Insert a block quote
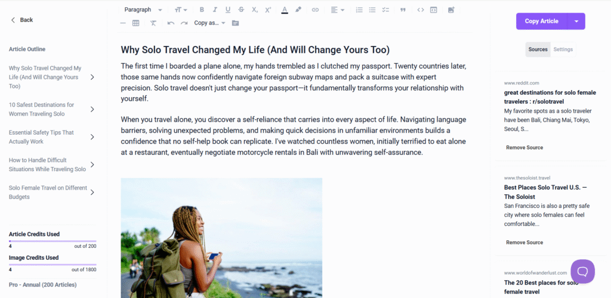 [403, 10]
